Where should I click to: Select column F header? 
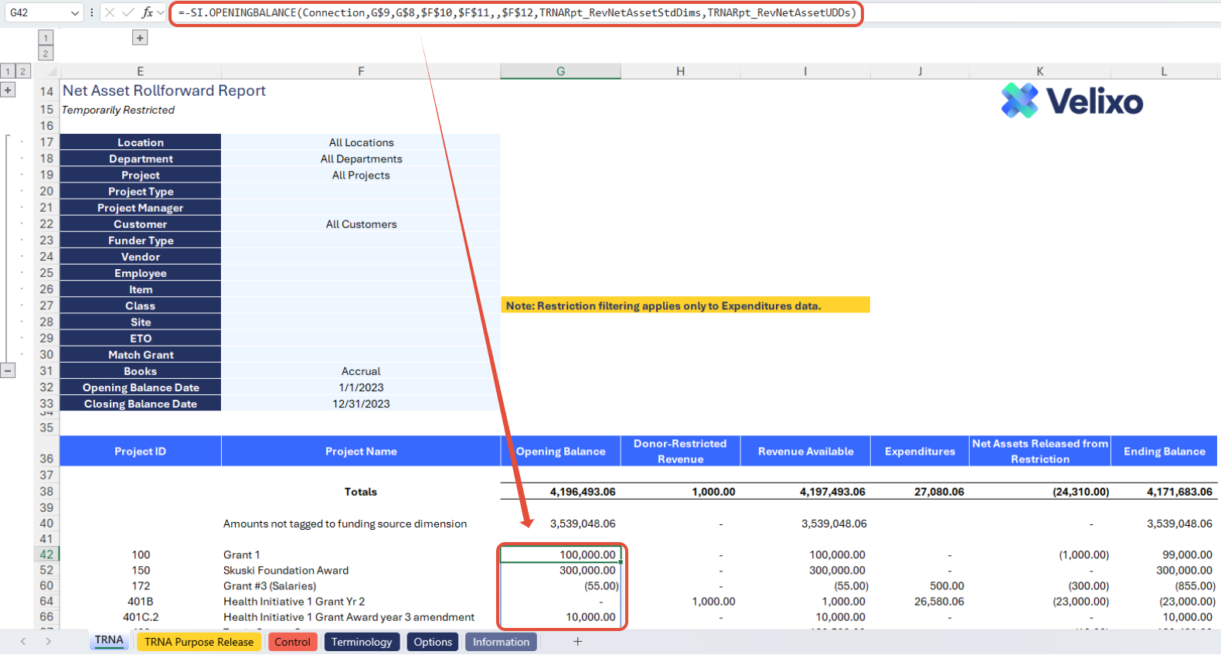click(x=361, y=71)
